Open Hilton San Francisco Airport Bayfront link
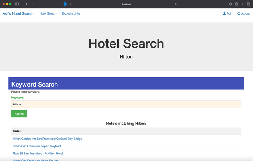253x161 pixels. click(x=37, y=146)
